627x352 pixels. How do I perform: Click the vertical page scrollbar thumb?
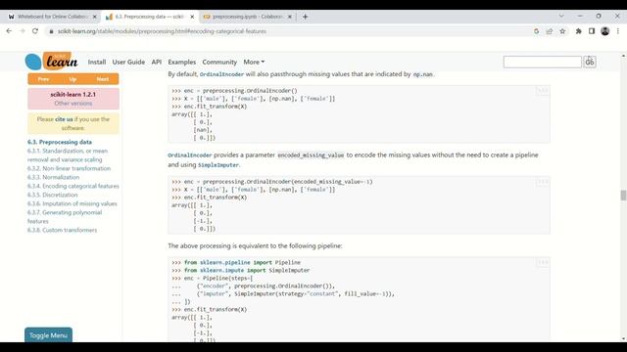623,196
